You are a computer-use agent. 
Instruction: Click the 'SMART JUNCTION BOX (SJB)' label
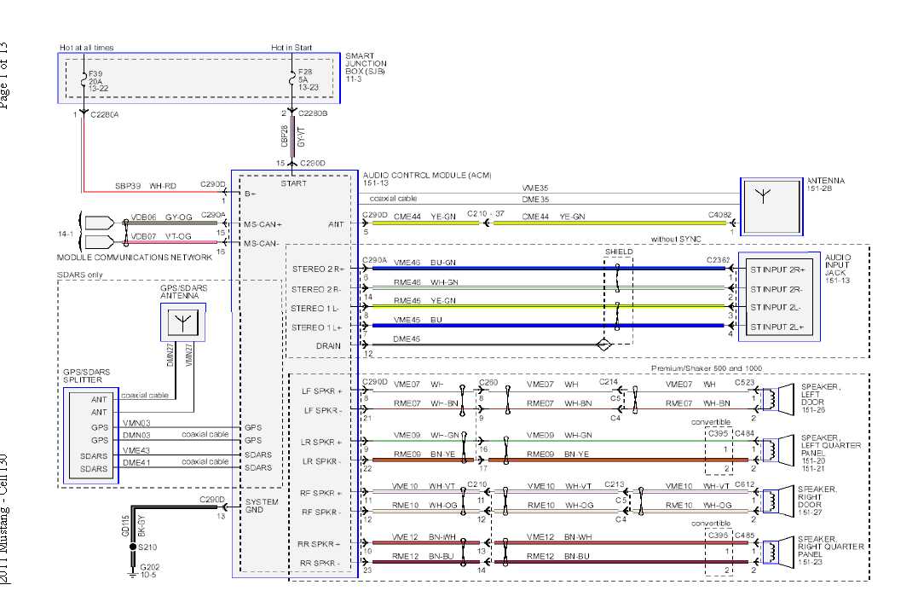[366, 64]
